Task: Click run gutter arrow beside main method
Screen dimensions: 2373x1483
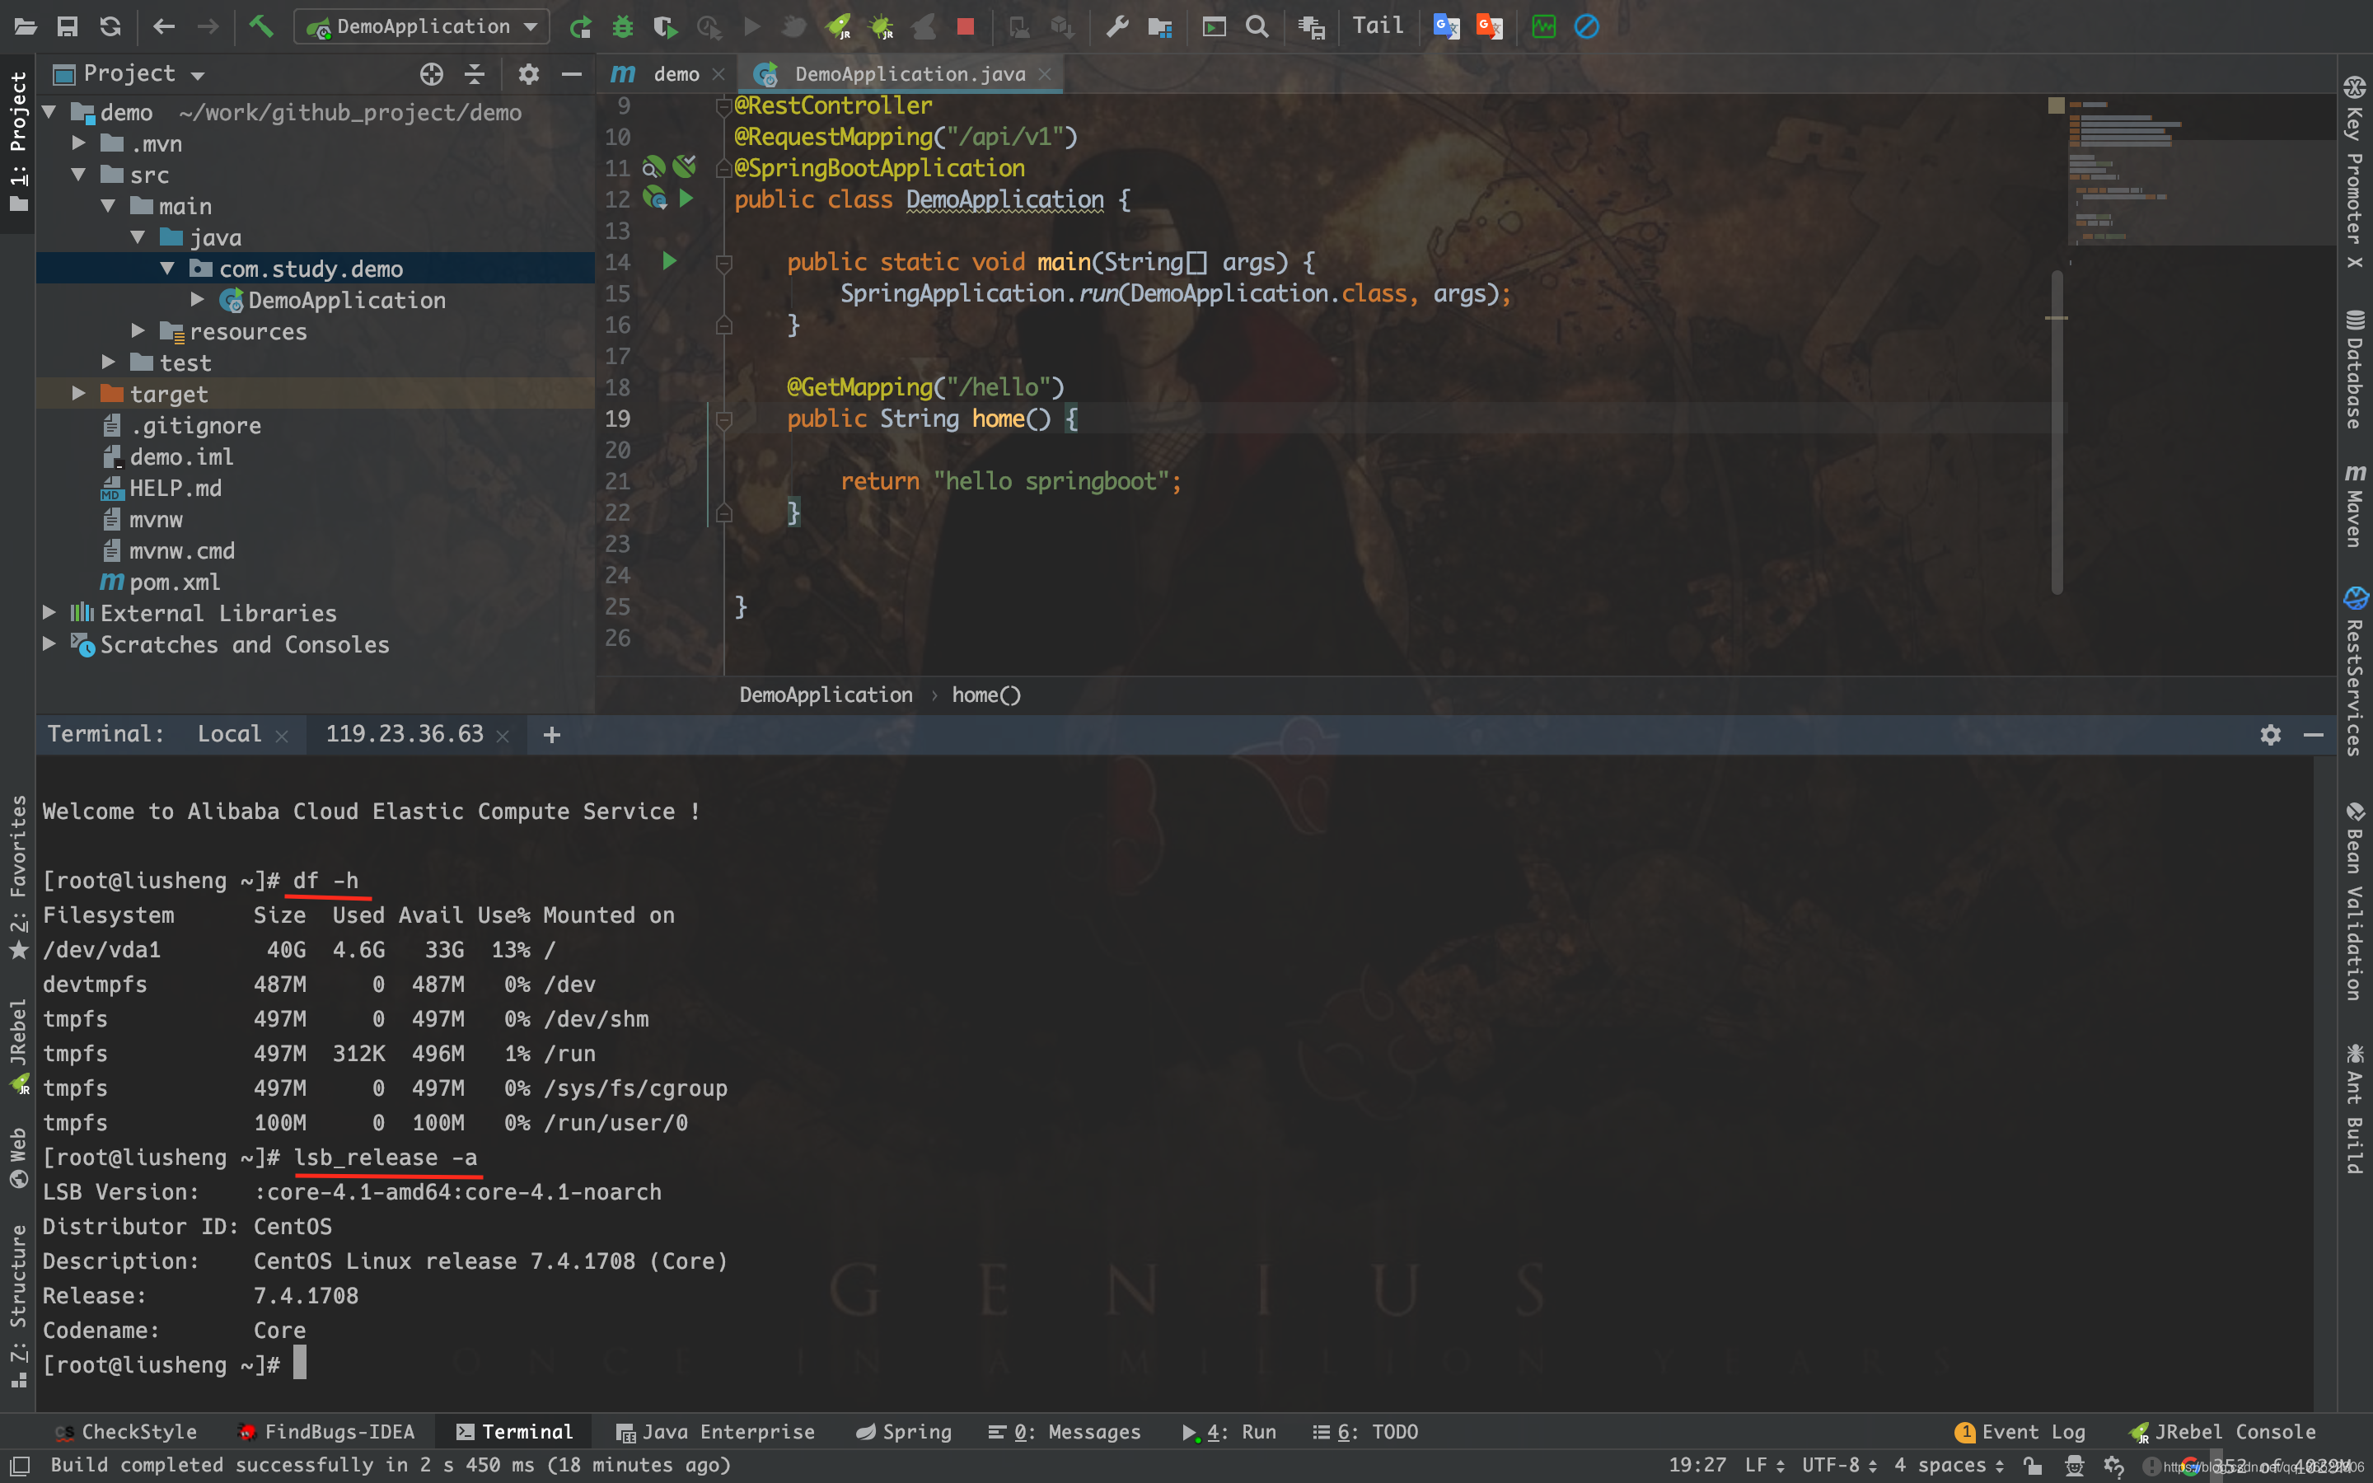Action: coord(669,262)
